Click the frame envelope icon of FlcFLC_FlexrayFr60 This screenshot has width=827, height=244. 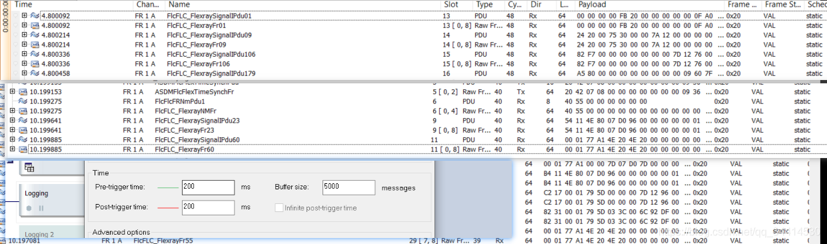[22, 149]
